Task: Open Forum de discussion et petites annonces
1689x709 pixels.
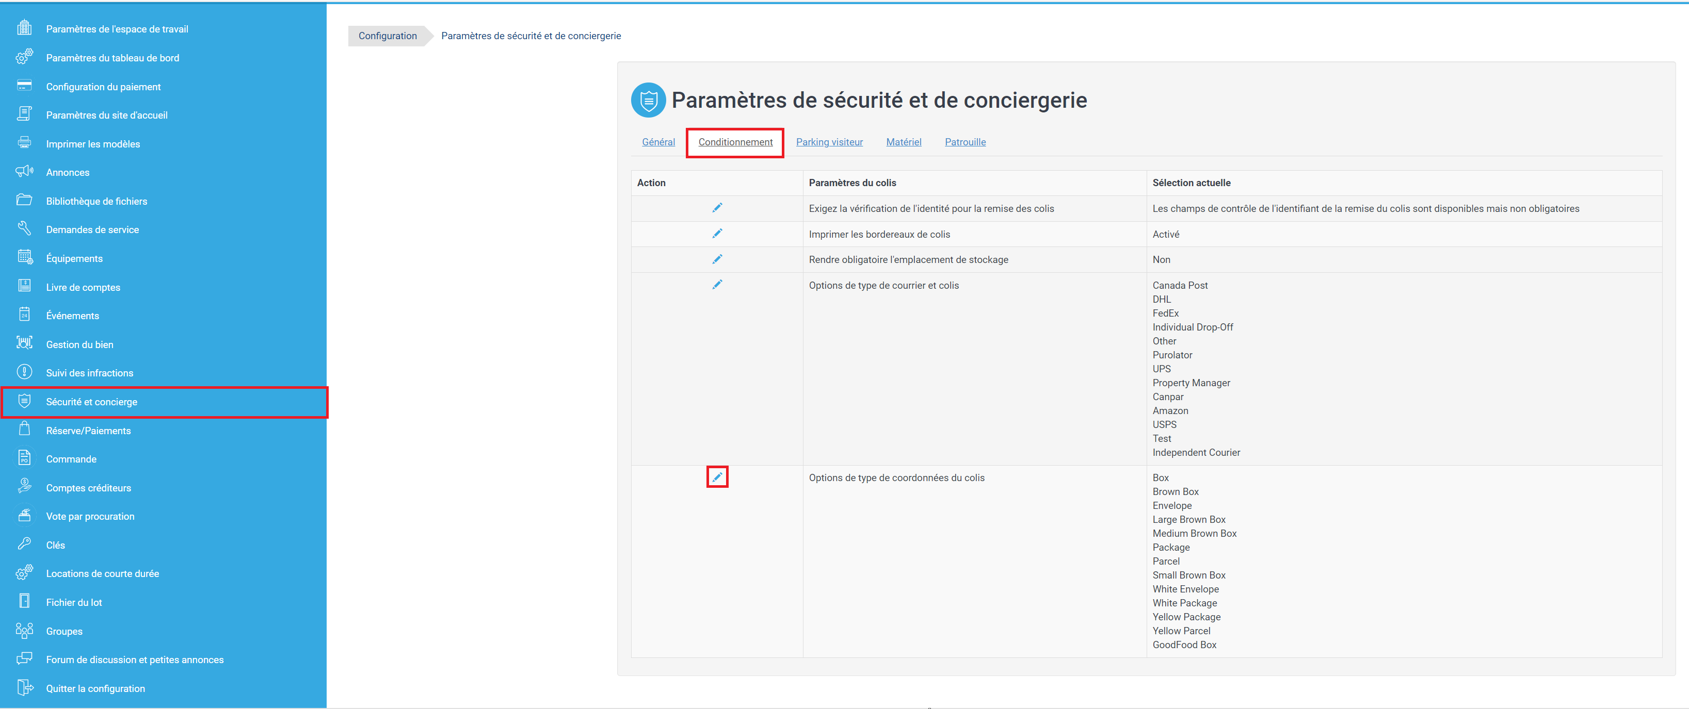Action: tap(134, 660)
